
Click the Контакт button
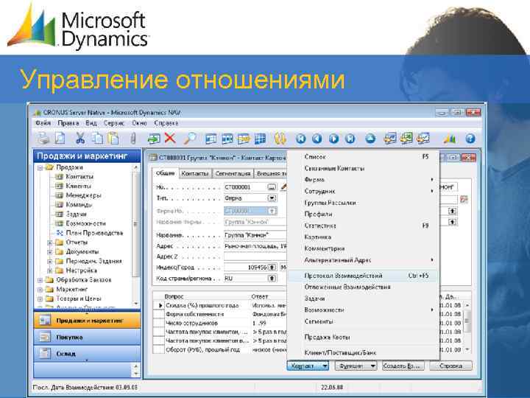point(308,366)
